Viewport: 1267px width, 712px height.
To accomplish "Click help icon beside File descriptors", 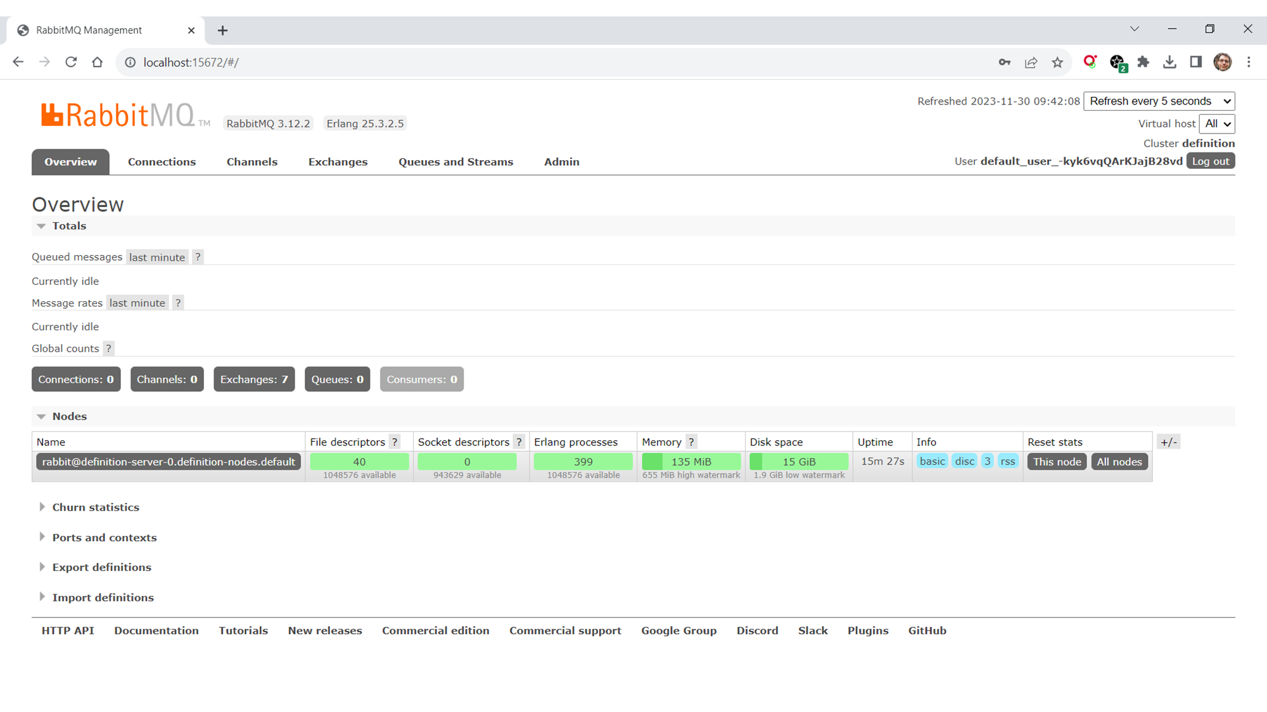I will (395, 442).
